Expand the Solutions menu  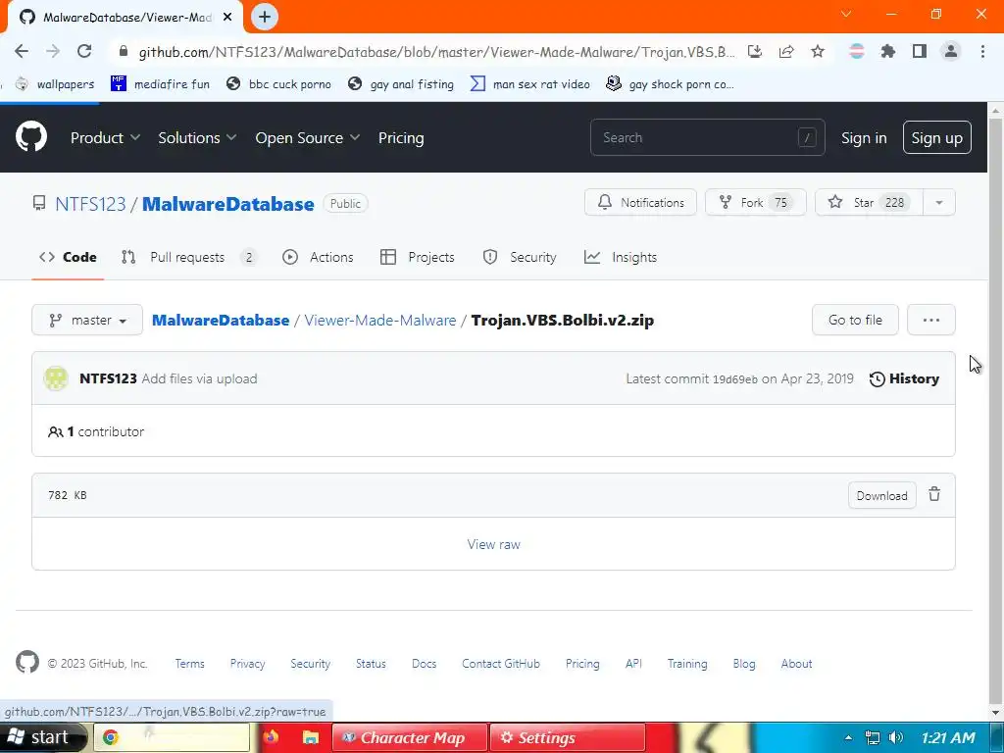point(197,137)
